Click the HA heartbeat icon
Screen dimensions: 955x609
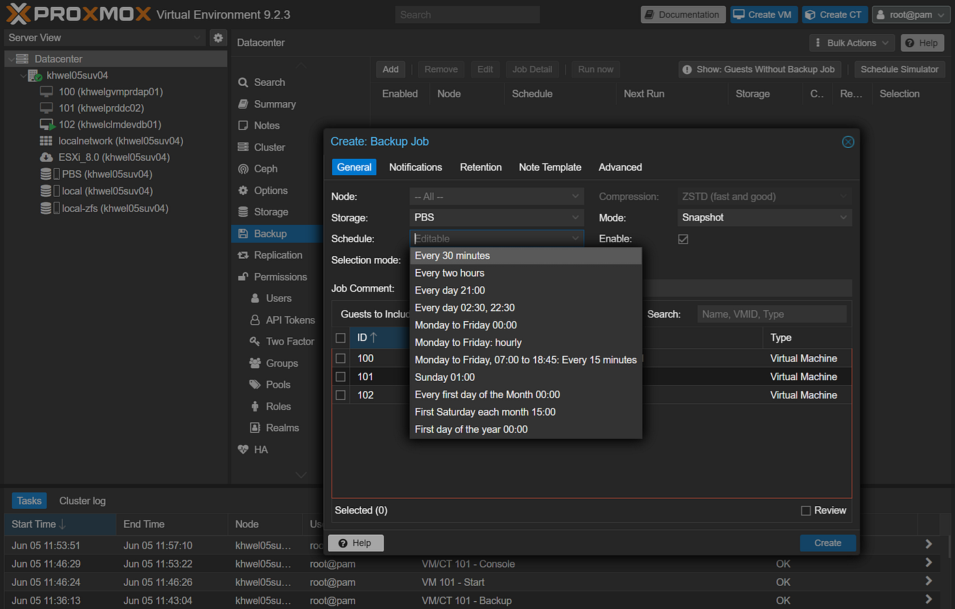(x=243, y=450)
